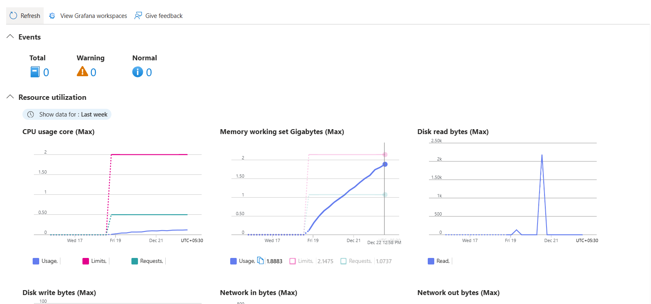Open the Show data for Last week selector
The height and width of the screenshot is (304, 651).
pyautogui.click(x=67, y=115)
